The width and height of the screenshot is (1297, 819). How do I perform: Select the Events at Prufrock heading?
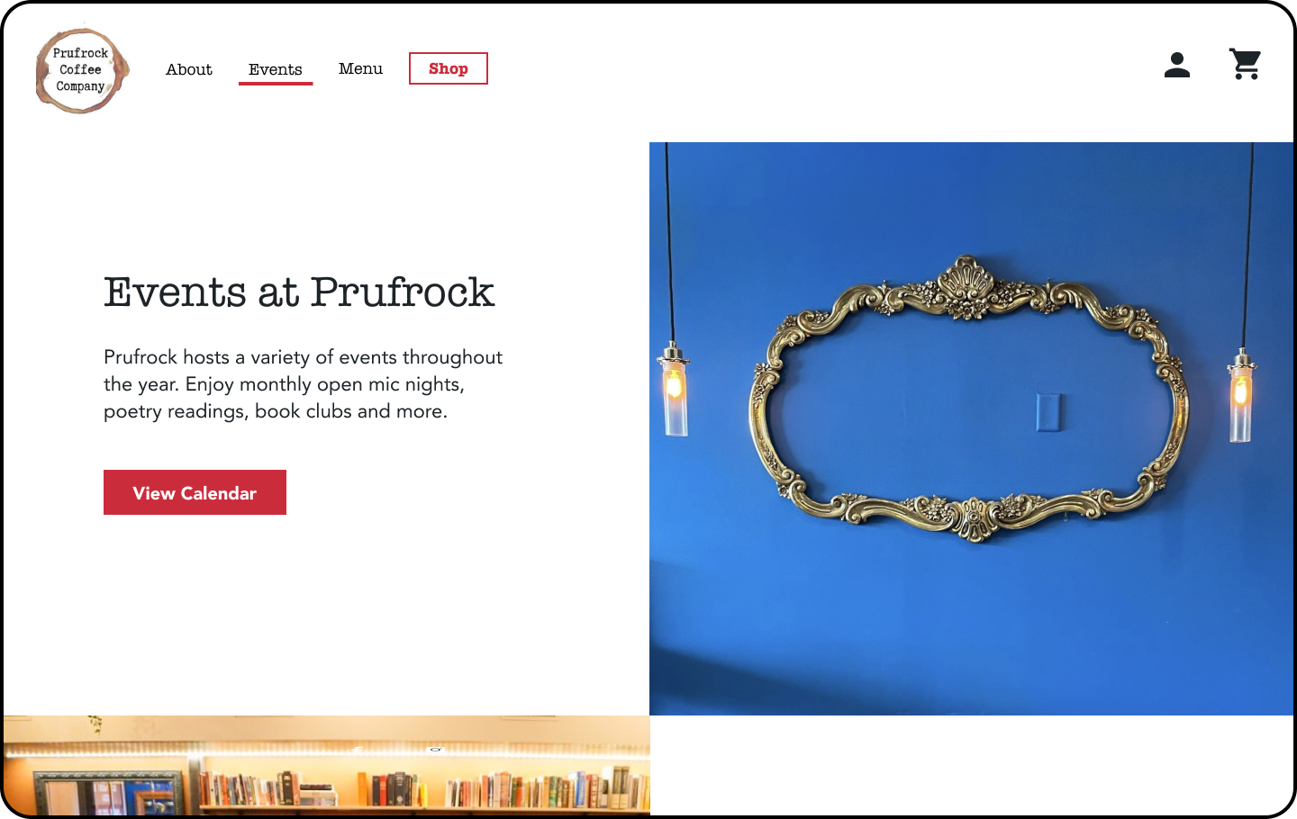click(x=299, y=292)
